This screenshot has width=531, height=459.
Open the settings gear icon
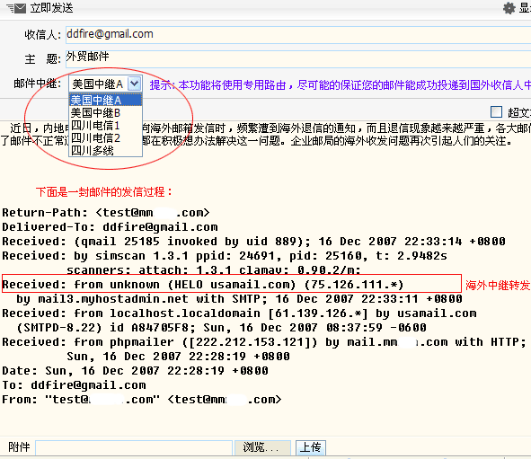point(509,8)
